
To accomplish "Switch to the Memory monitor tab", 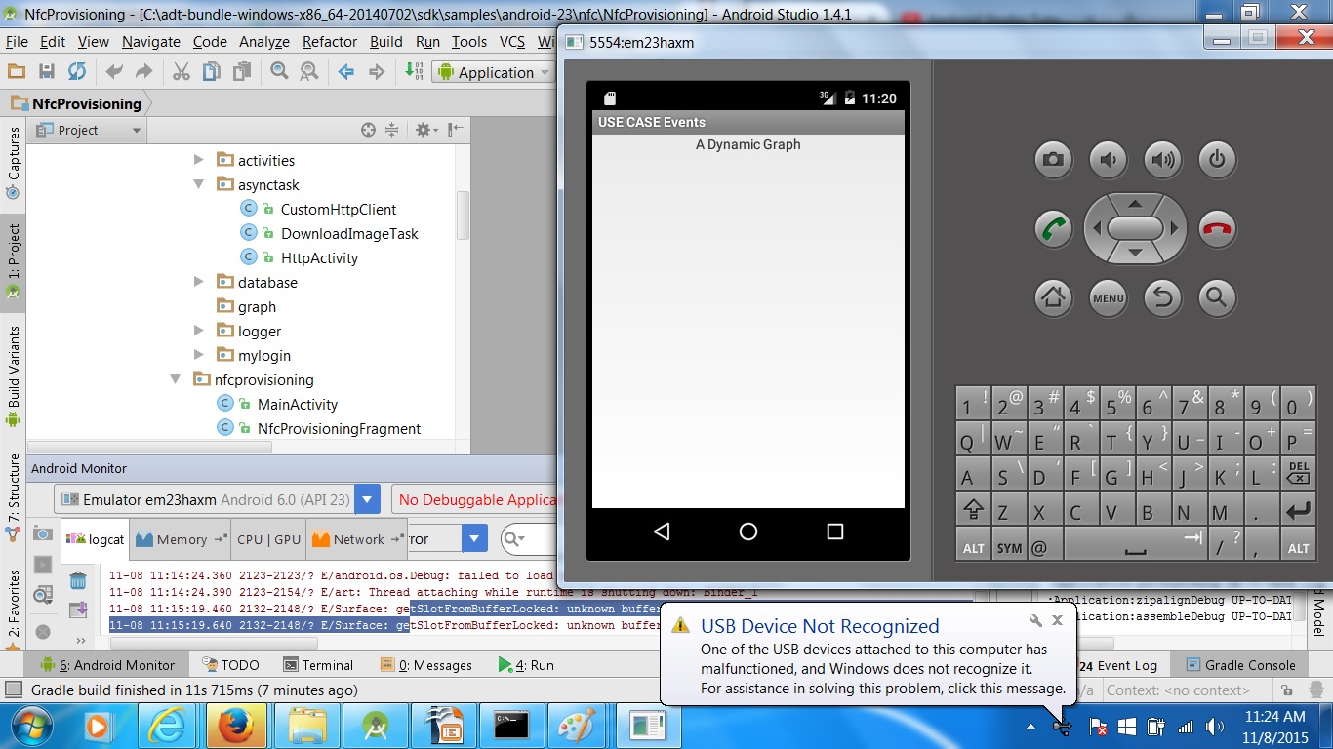I will [182, 539].
